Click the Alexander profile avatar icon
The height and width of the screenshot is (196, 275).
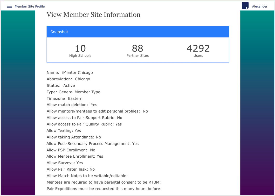[x=245, y=6]
